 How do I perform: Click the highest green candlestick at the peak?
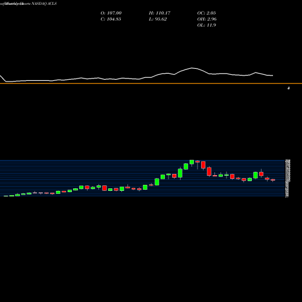tap(191, 162)
